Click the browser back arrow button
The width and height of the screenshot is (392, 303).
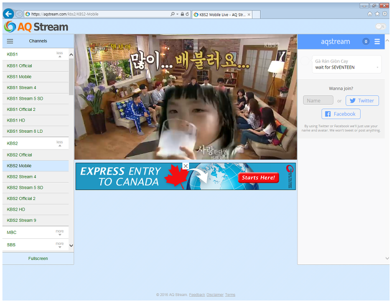[9, 14]
